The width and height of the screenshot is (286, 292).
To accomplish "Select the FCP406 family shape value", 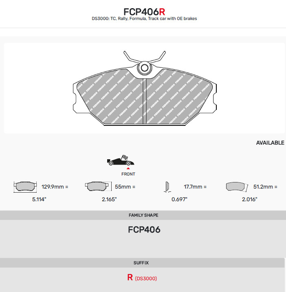I will click(x=144, y=230).
